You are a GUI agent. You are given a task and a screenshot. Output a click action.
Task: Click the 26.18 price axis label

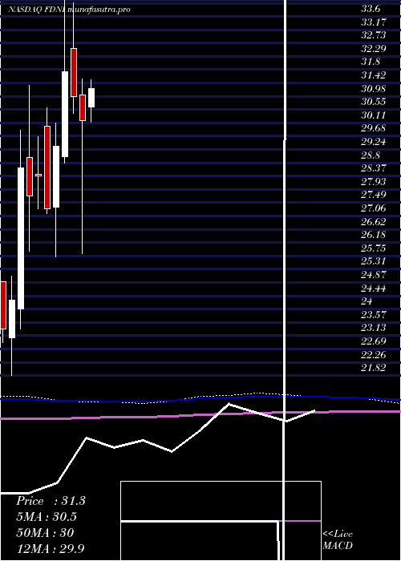(374, 235)
